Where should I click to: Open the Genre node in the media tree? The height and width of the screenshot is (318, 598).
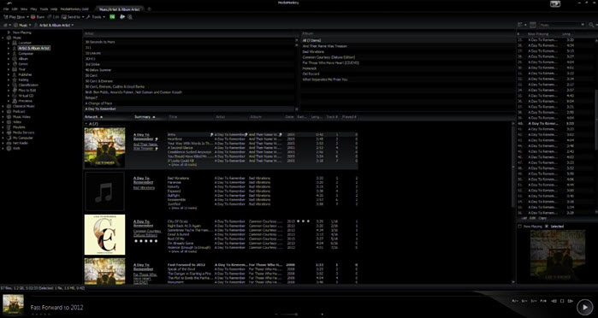23,64
